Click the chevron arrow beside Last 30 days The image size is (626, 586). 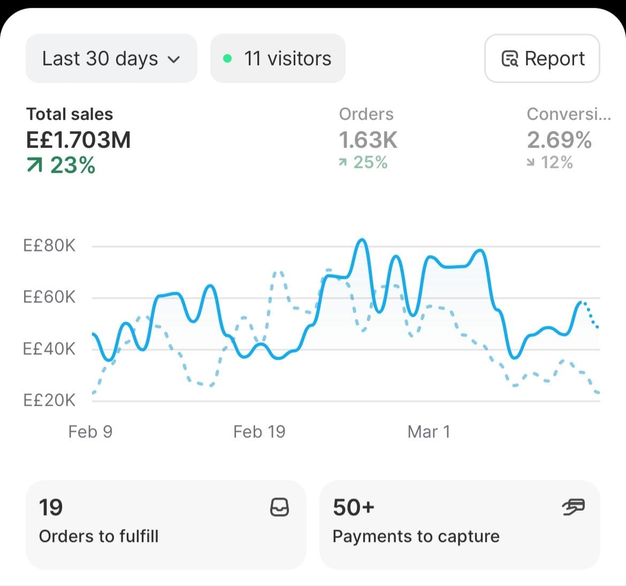point(174,59)
